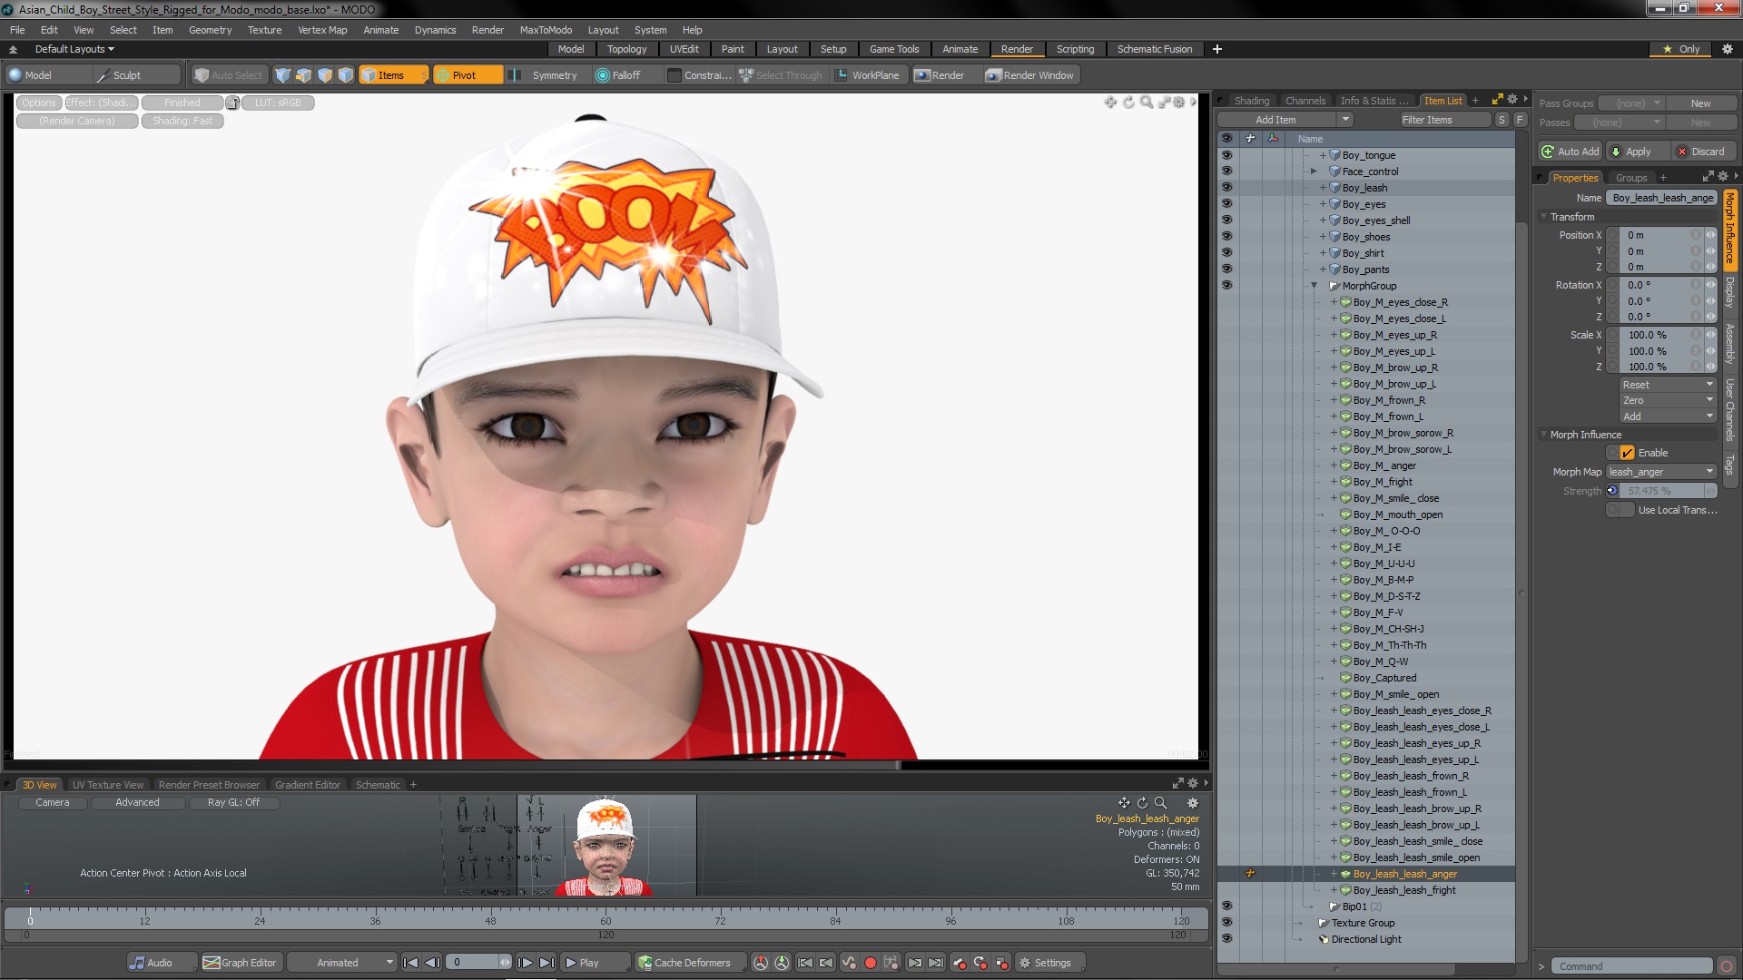Open the Render Window
The image size is (1743, 980).
[1029, 75]
